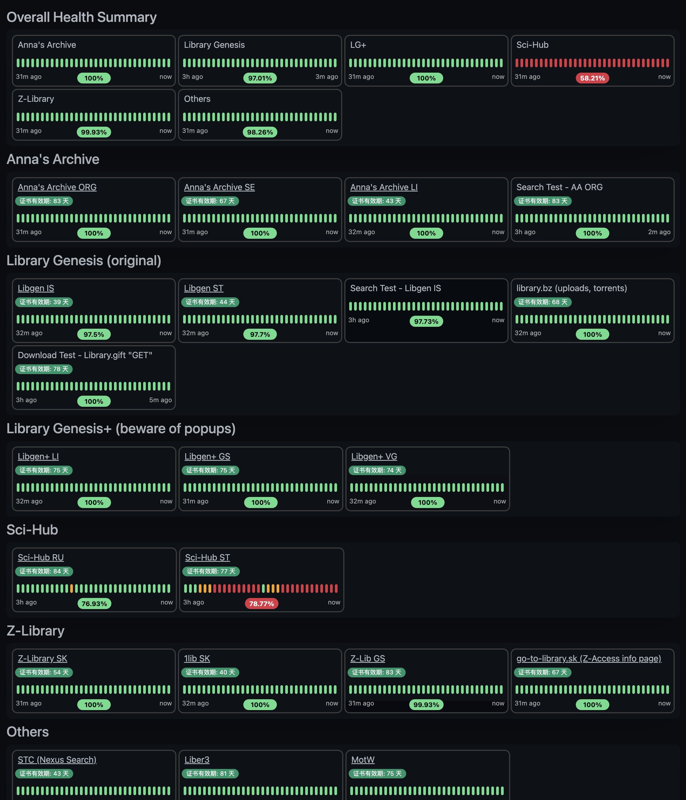Click the Sci-Hub ST heartbeat bar
Screen dimensions: 686x800
click(x=261, y=589)
